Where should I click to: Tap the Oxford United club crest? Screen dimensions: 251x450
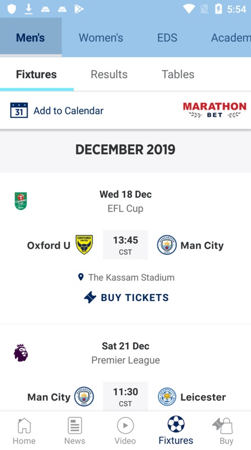click(84, 245)
